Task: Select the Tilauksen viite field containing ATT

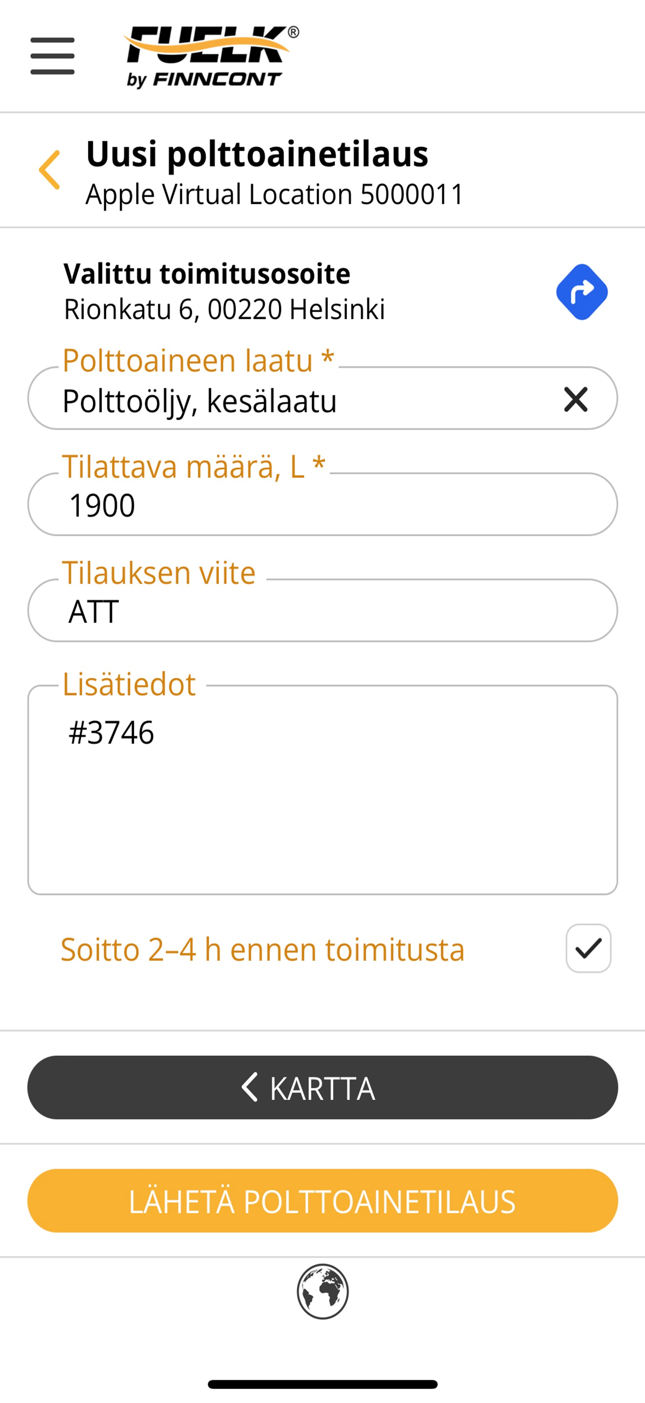Action: pos(322,610)
